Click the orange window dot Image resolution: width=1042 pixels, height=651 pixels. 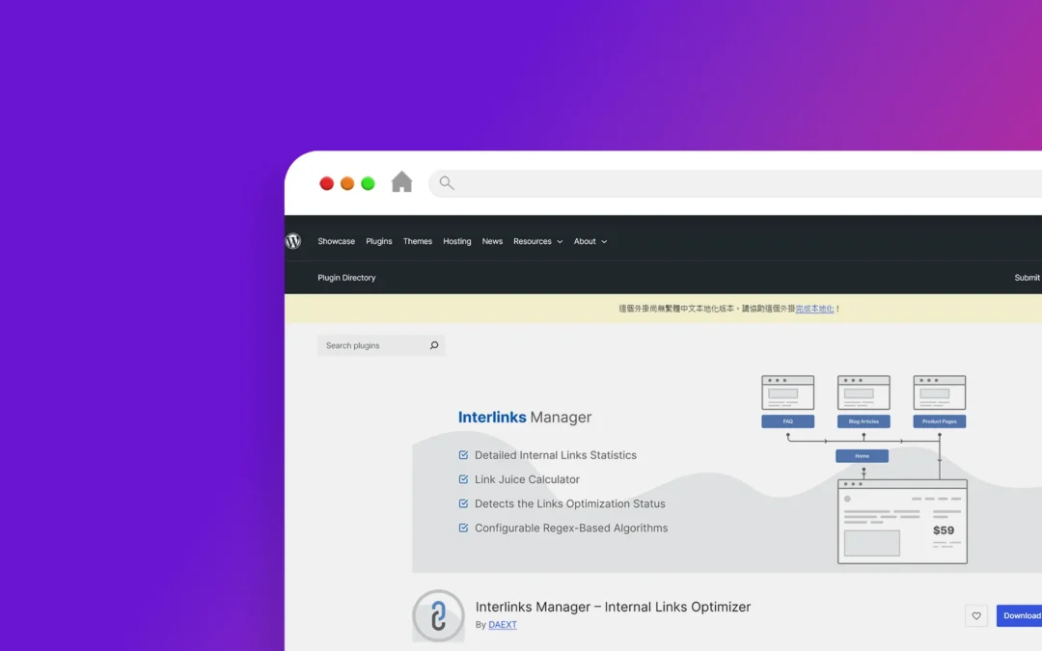[x=347, y=183]
